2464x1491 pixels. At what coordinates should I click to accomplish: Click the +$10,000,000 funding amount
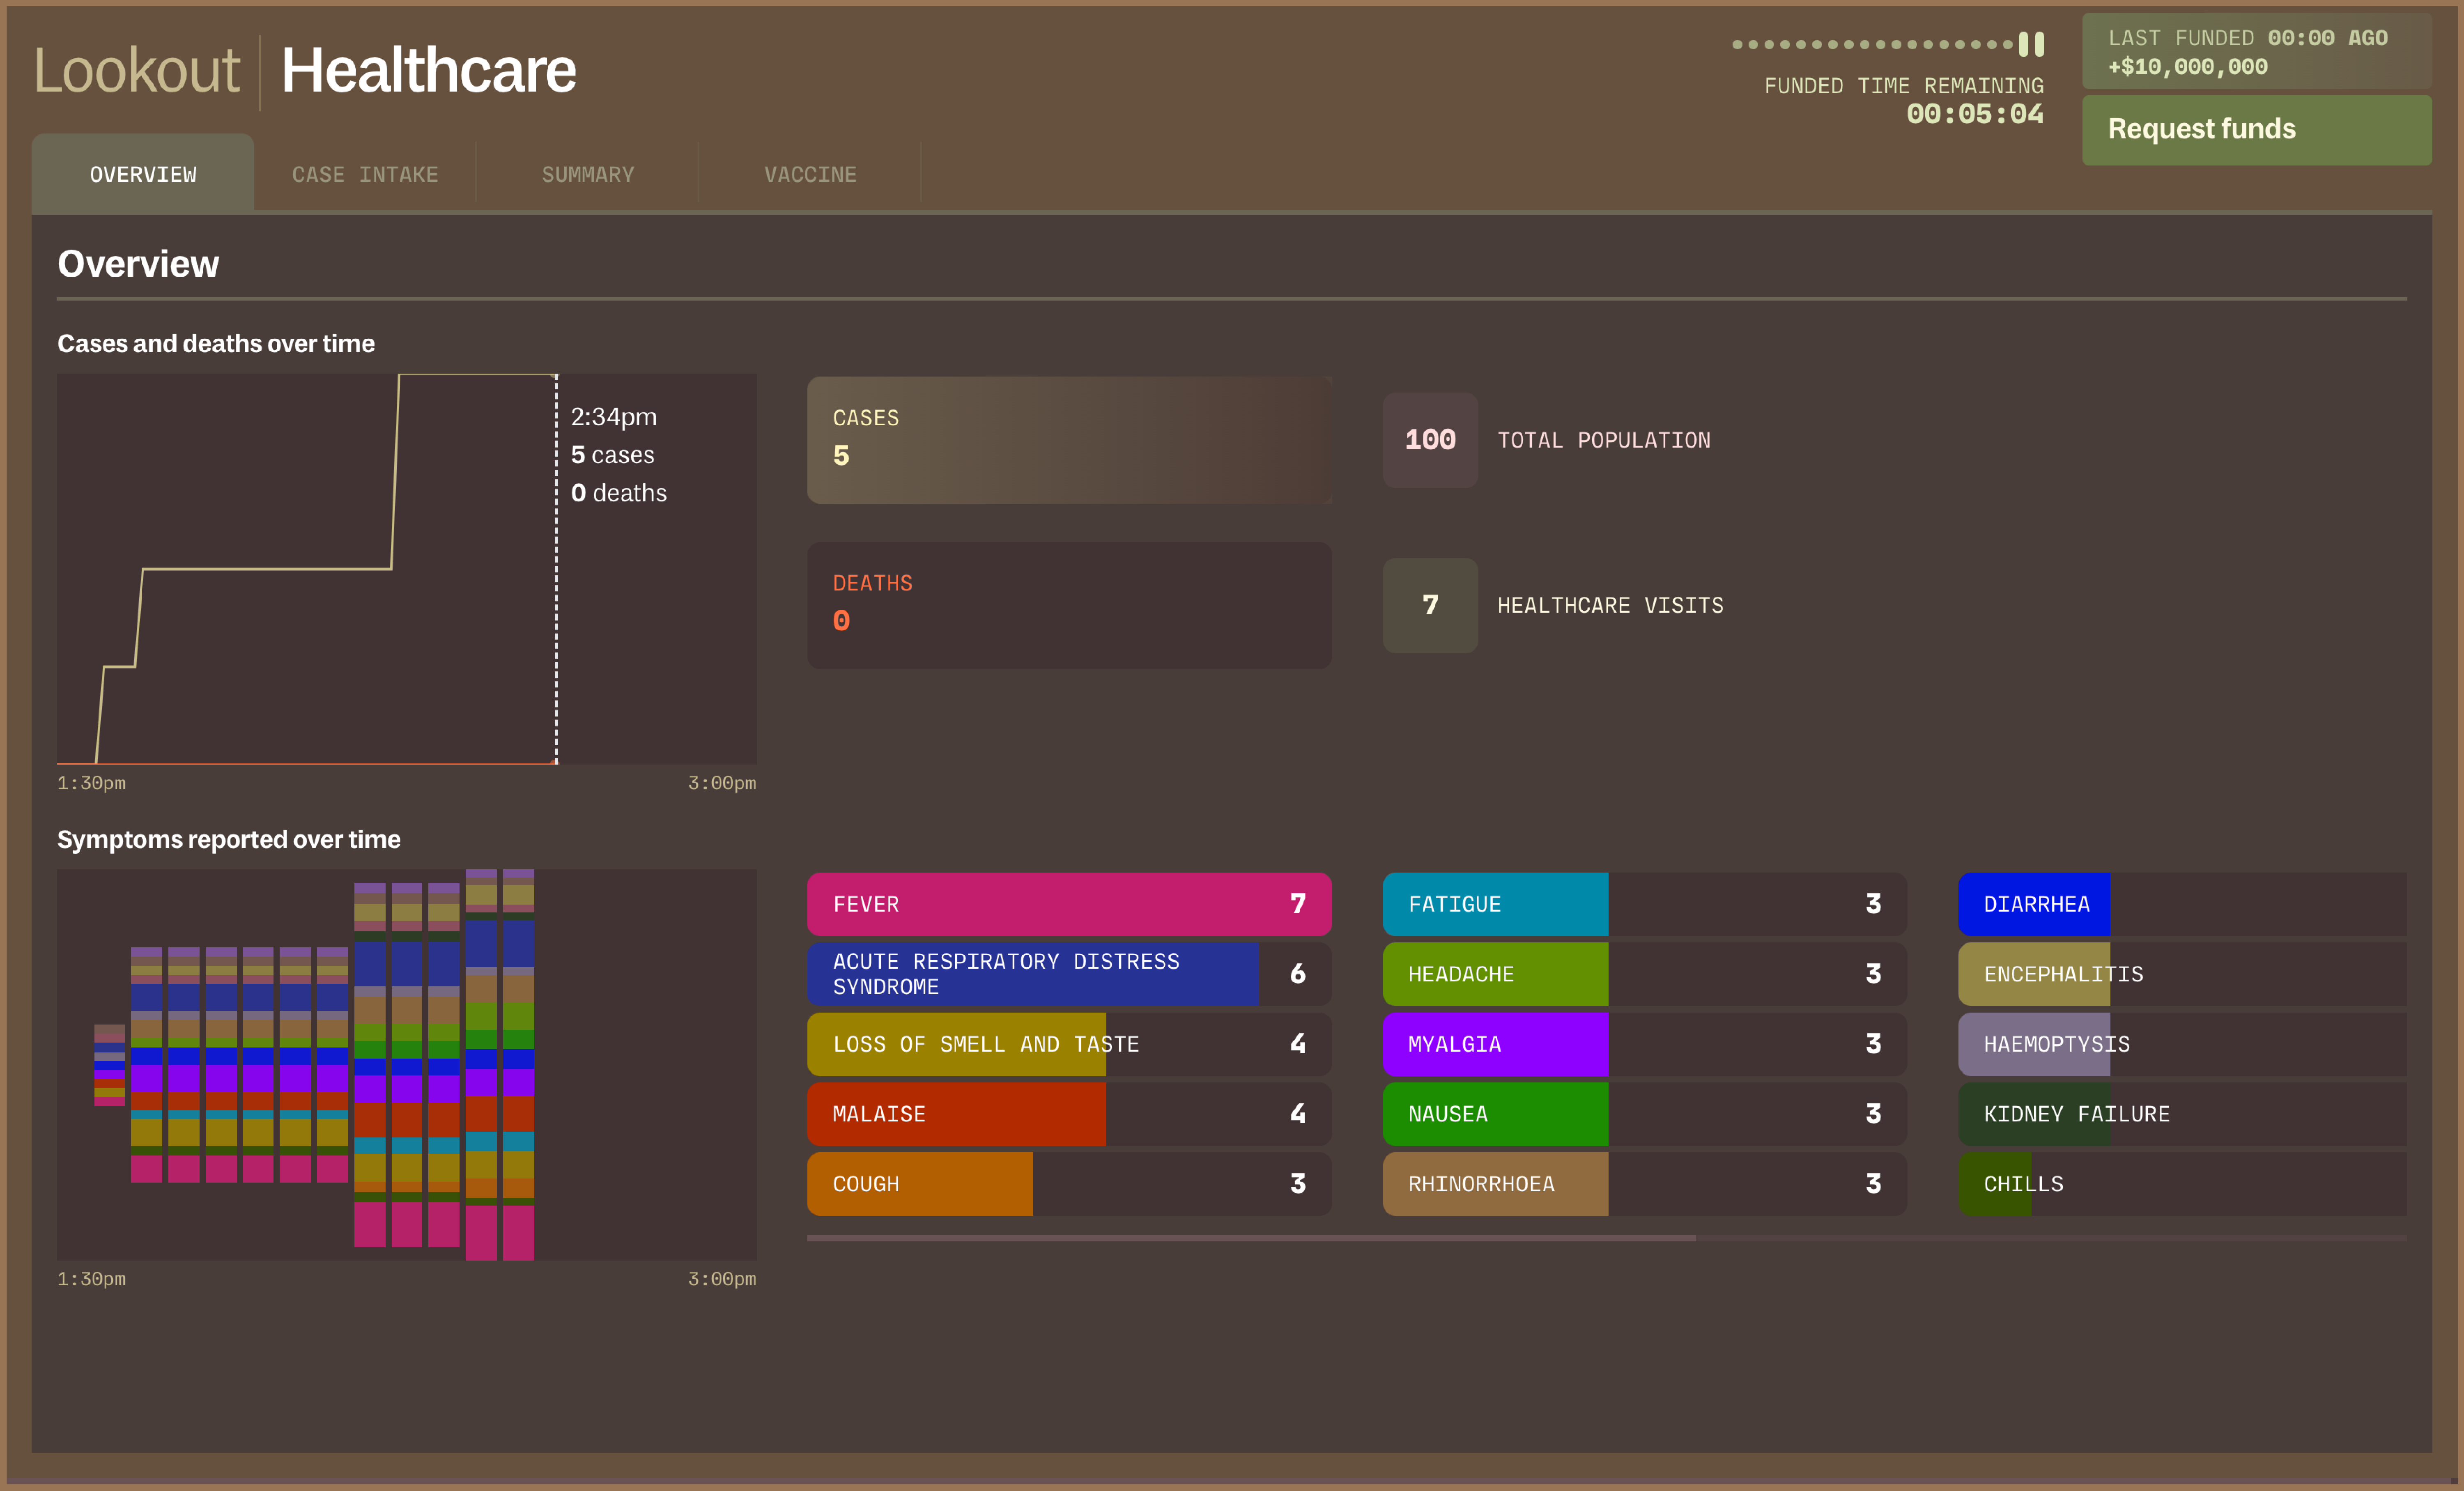pos(2188,67)
